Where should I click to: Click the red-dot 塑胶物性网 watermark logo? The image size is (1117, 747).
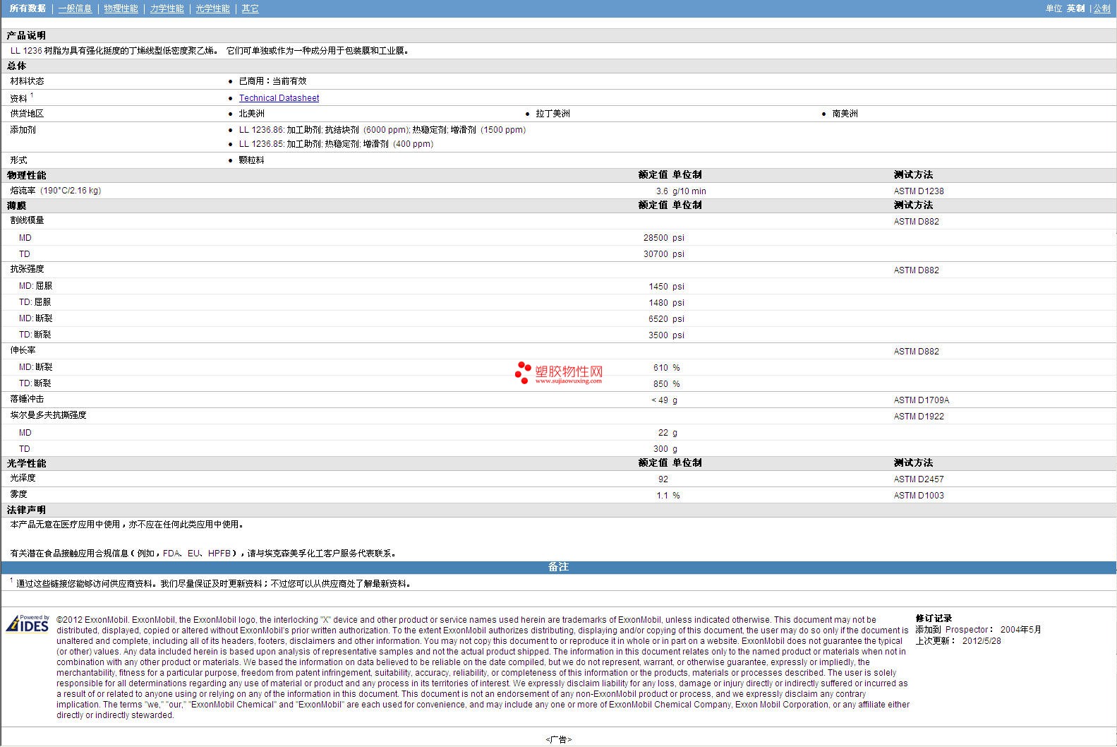[559, 373]
